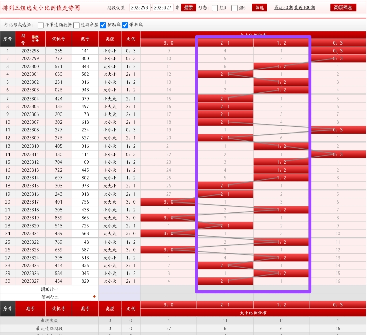Show 最近100期 results
The height and width of the screenshot is (335, 367).
(304, 8)
